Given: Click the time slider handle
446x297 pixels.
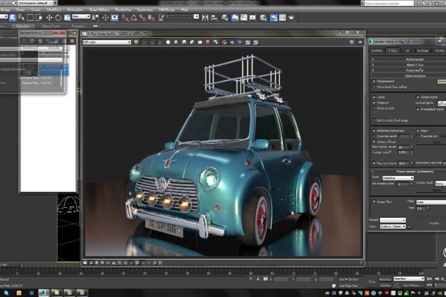Looking at the screenshot, I should (x=11, y=265).
